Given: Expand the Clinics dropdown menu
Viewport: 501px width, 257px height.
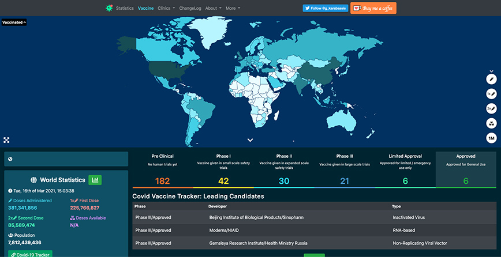Looking at the screenshot, I should pos(166,8).
